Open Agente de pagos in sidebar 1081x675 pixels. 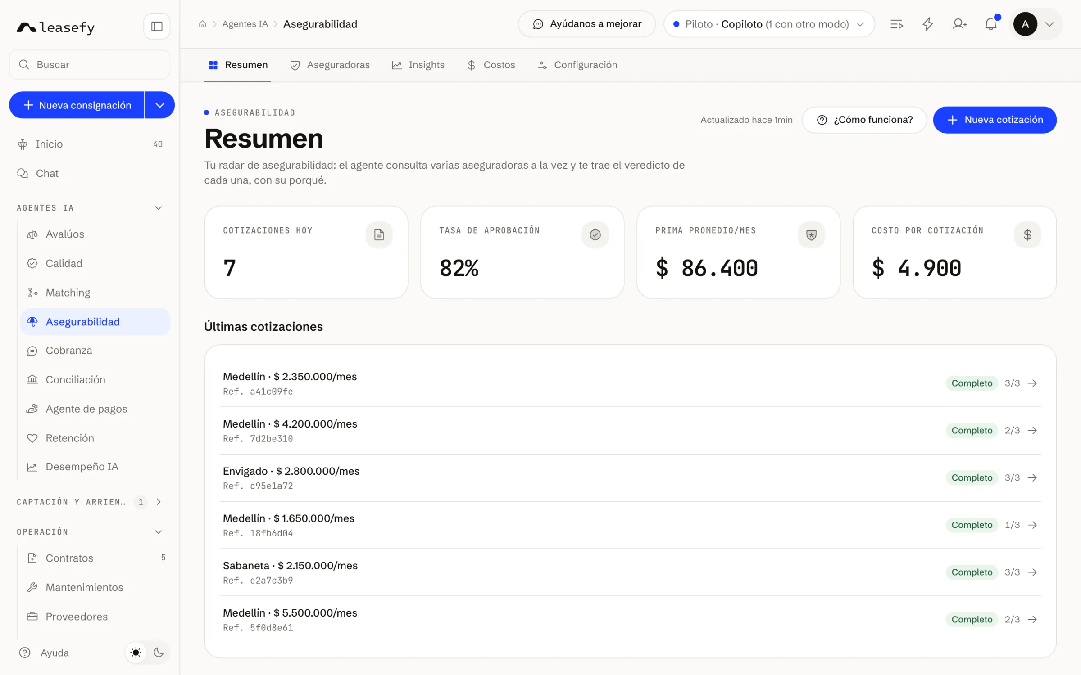tap(95, 409)
